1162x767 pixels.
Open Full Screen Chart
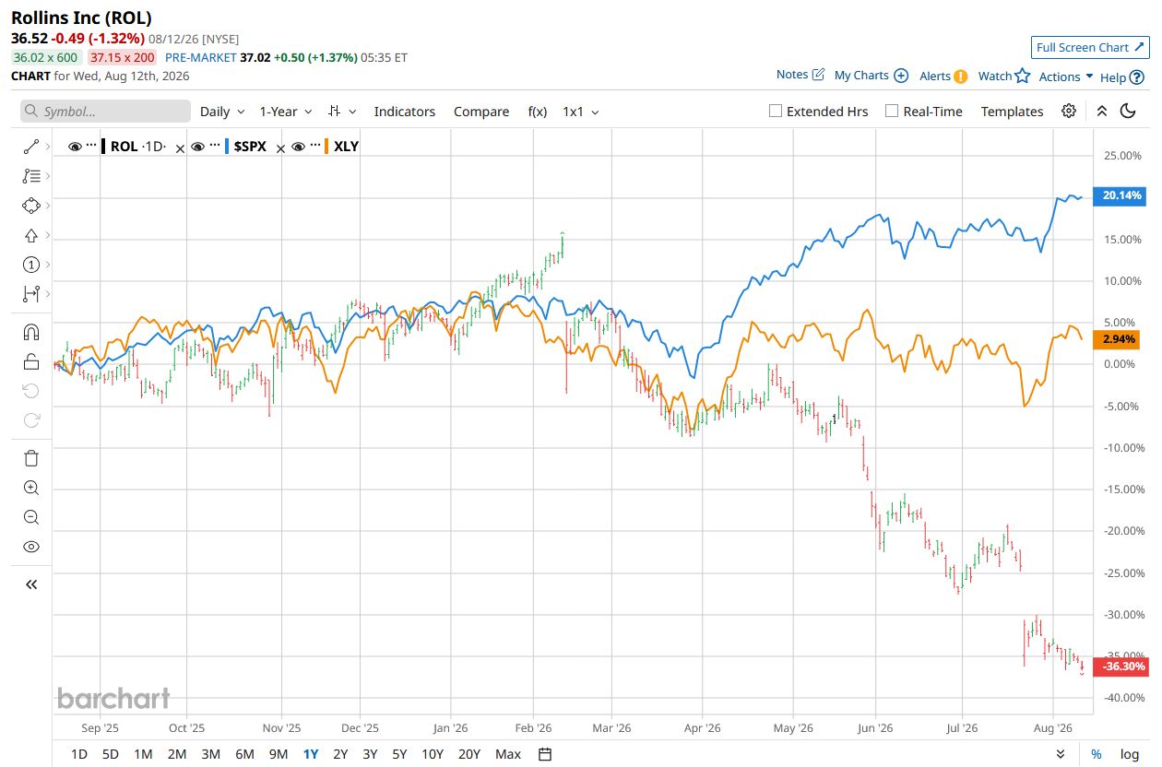(1089, 48)
